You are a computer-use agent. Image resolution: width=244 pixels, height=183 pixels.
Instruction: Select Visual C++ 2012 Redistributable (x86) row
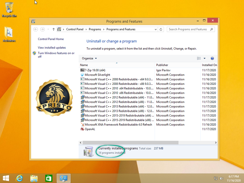click(x=148, y=102)
